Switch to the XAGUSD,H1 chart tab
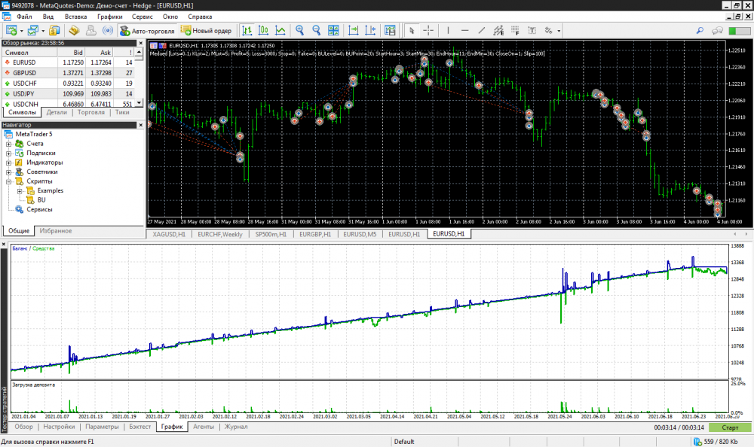 point(169,234)
